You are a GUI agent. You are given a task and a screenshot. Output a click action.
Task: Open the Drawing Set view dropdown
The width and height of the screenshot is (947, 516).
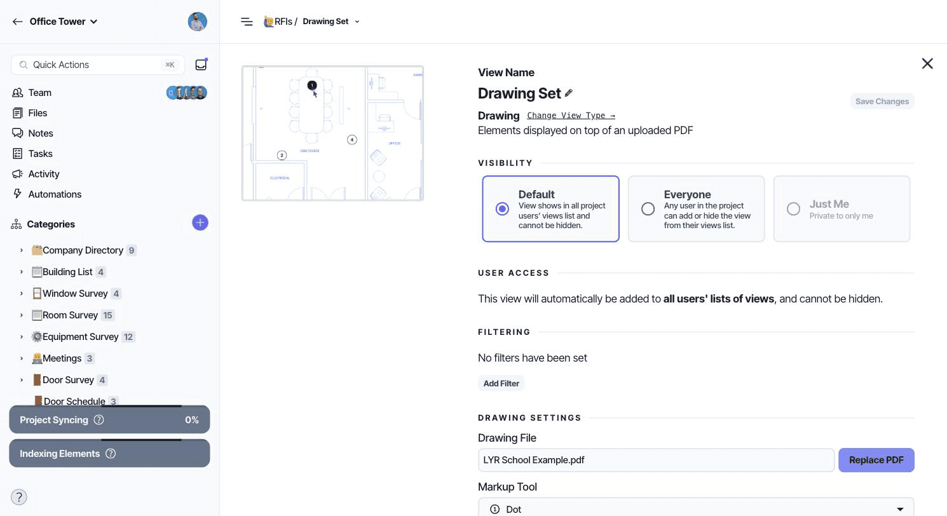point(331,22)
